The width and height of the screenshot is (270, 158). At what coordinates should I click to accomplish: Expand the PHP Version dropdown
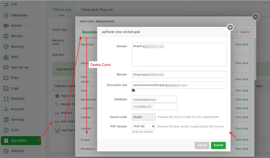143,126
